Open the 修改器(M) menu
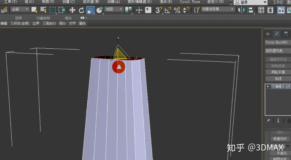This screenshot has width=291, height=160. (x=91, y=2)
